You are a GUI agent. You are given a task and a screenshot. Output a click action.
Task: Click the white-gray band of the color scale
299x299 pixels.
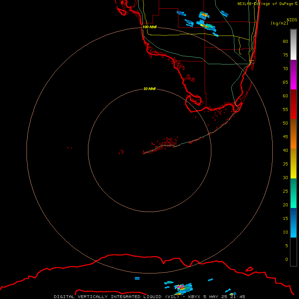(293, 45)
